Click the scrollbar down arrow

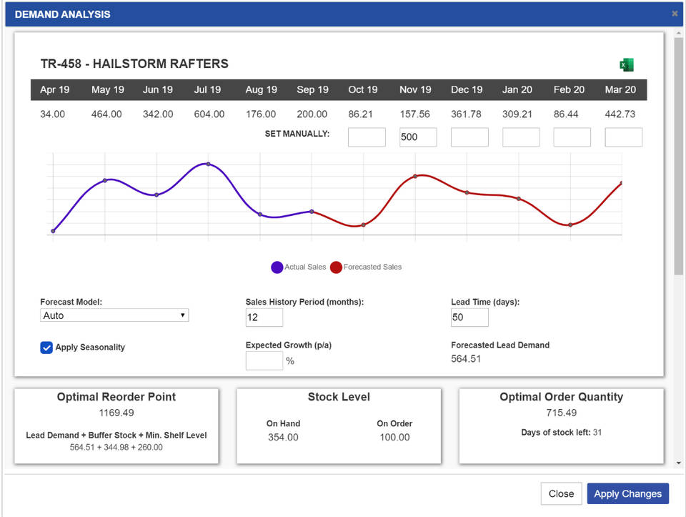[x=679, y=463]
